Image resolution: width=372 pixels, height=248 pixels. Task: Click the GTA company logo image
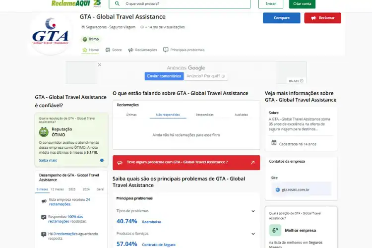[50, 33]
